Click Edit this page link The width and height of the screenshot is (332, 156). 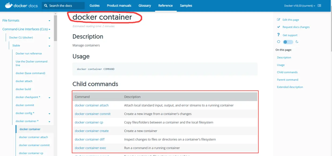[291, 20]
